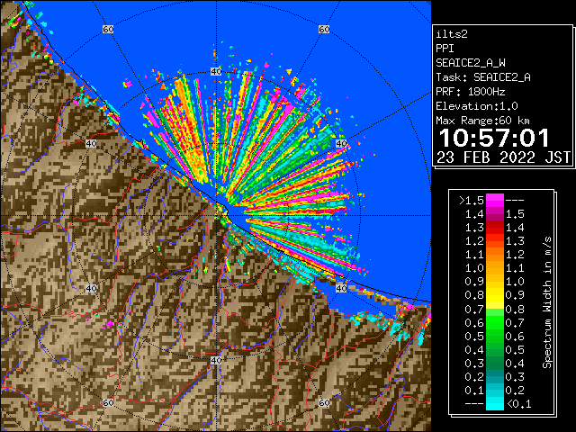This screenshot has width=576, height=432.
Task: Pick the bright cyan bottom legend swatch
Action: [495, 403]
